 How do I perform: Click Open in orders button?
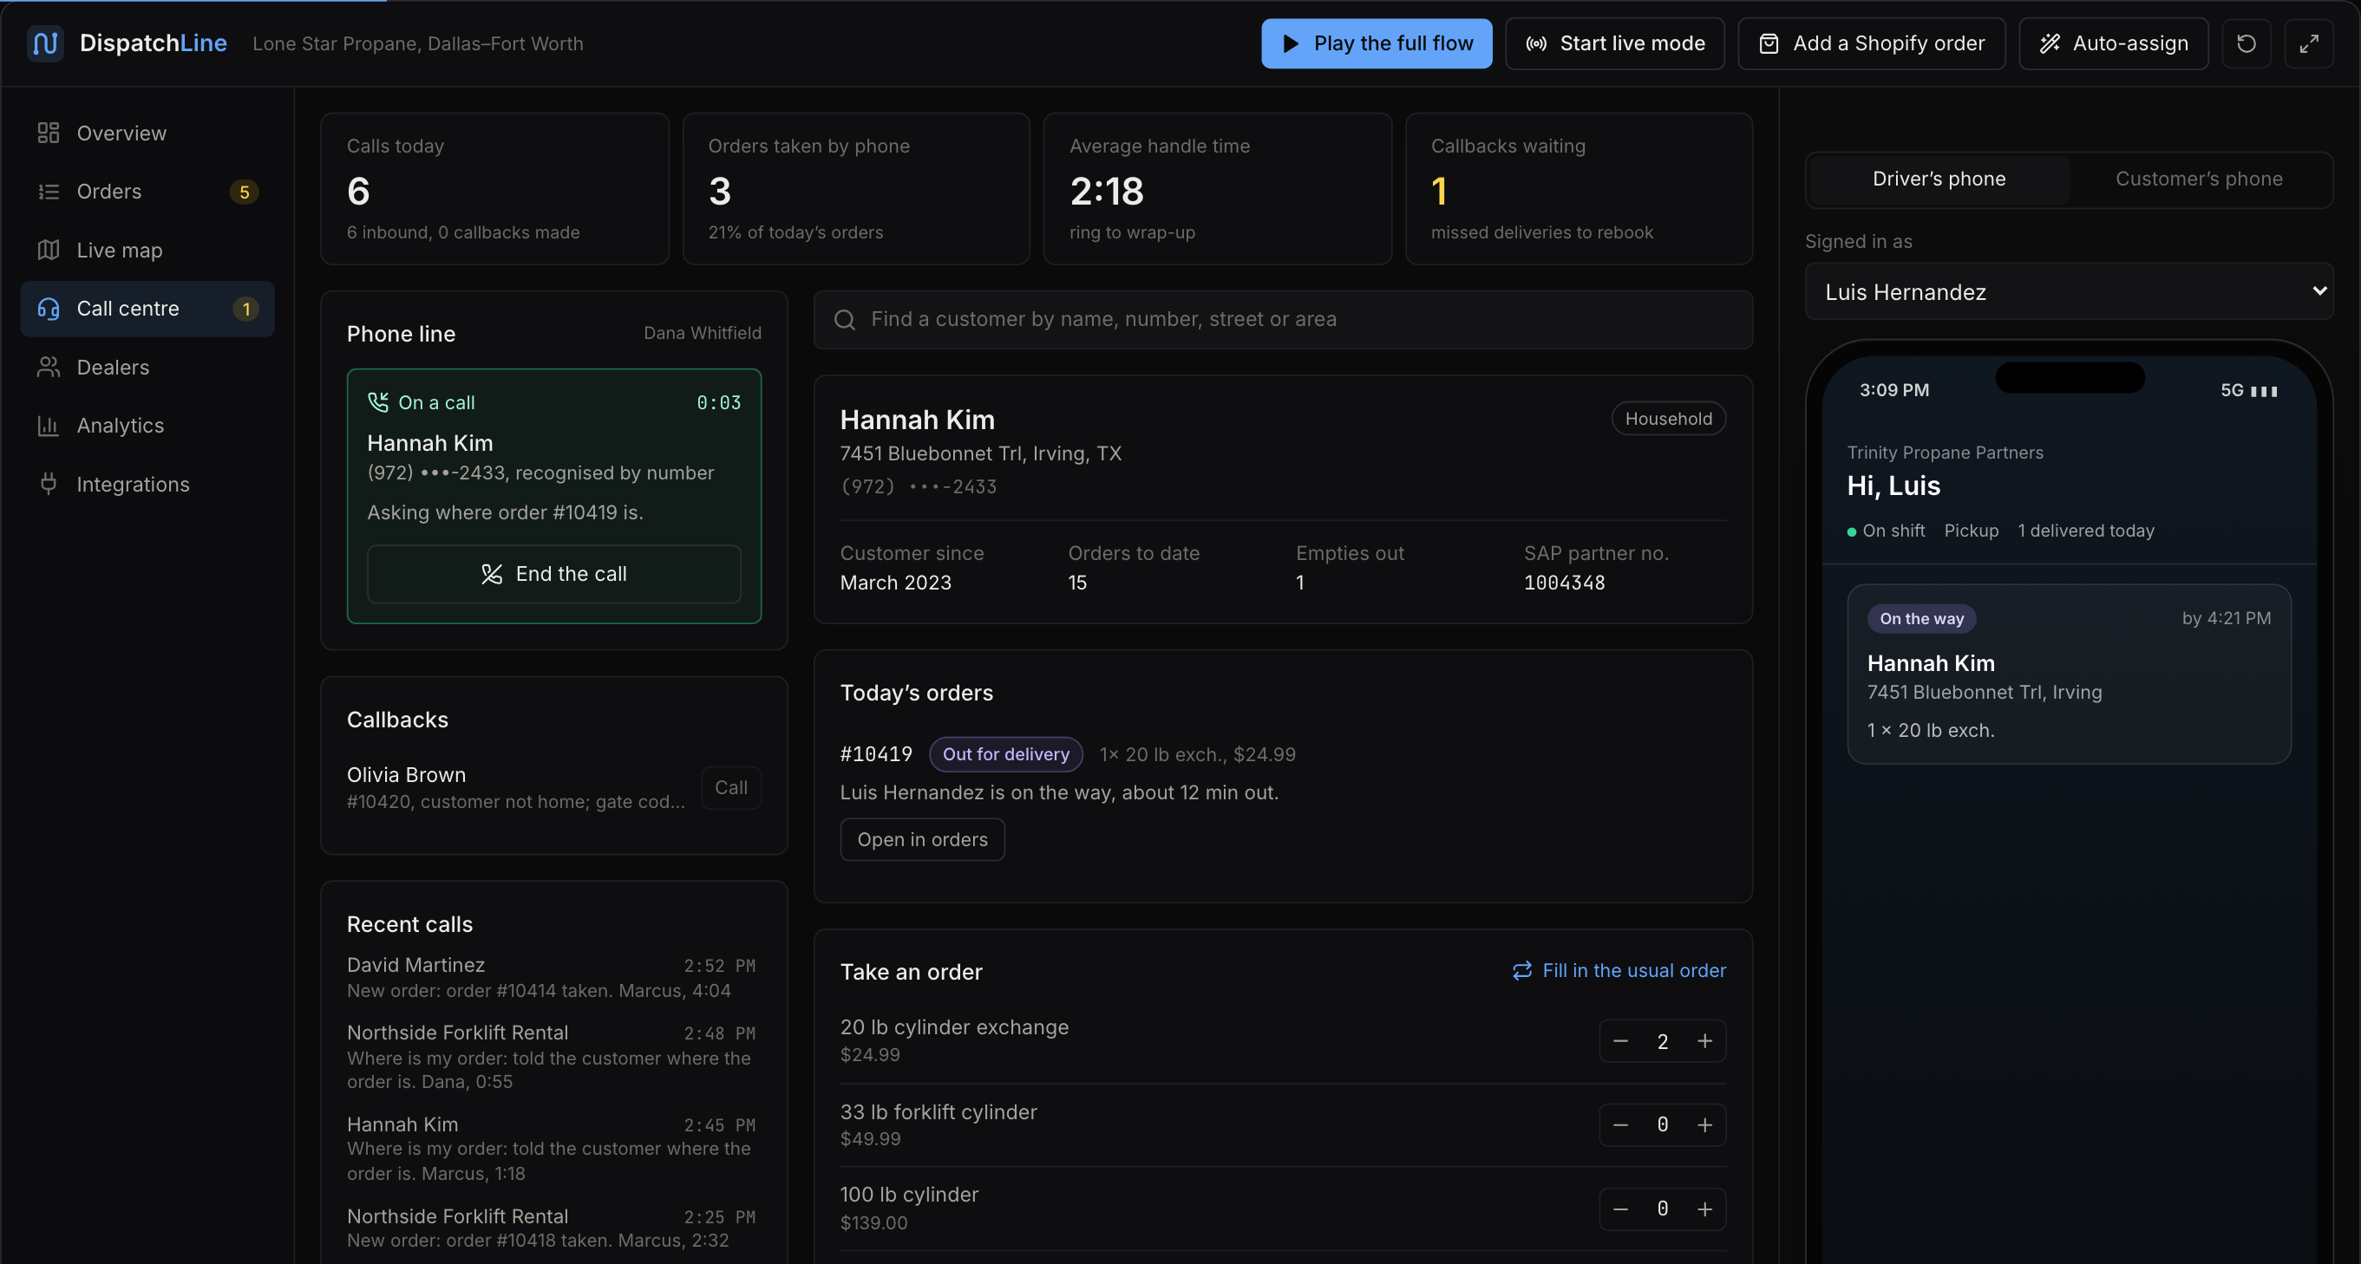point(922,840)
